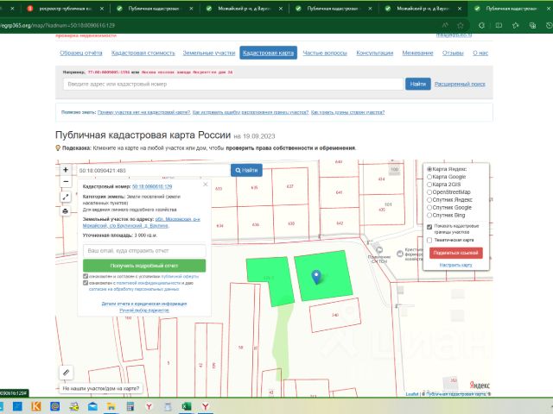Add page to favorites star icon
Viewport: 553px width, 414px height.
coord(461,25)
